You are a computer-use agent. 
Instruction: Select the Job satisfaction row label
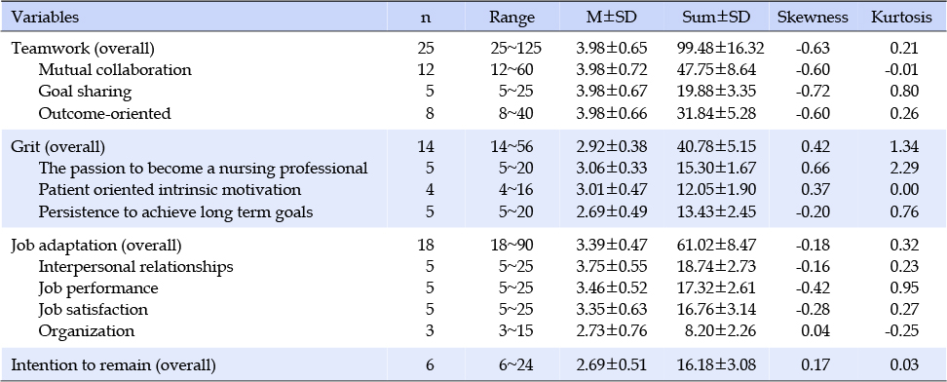[93, 310]
